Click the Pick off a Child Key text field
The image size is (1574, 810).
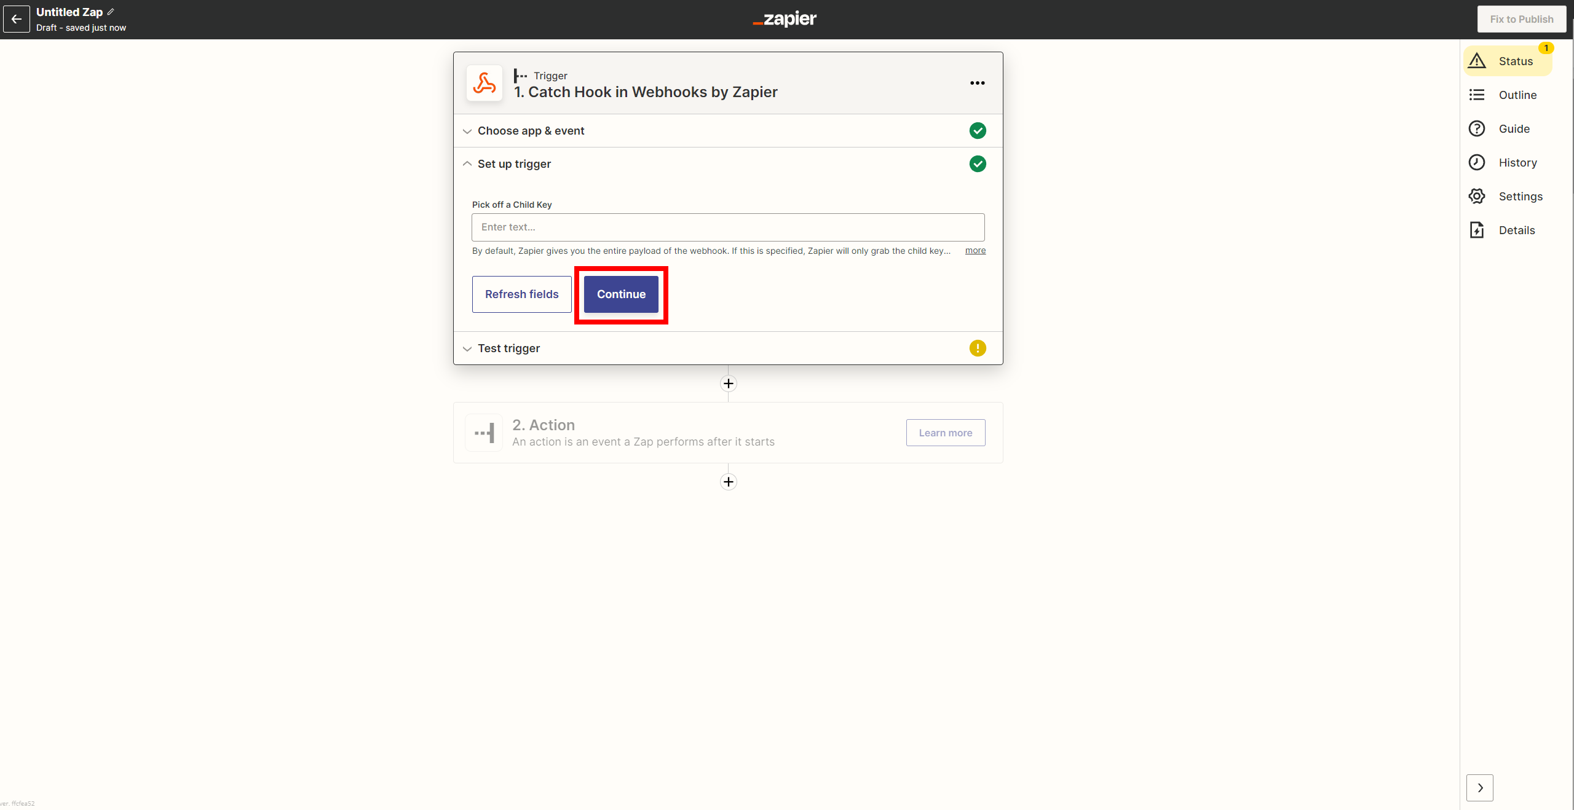[728, 227]
